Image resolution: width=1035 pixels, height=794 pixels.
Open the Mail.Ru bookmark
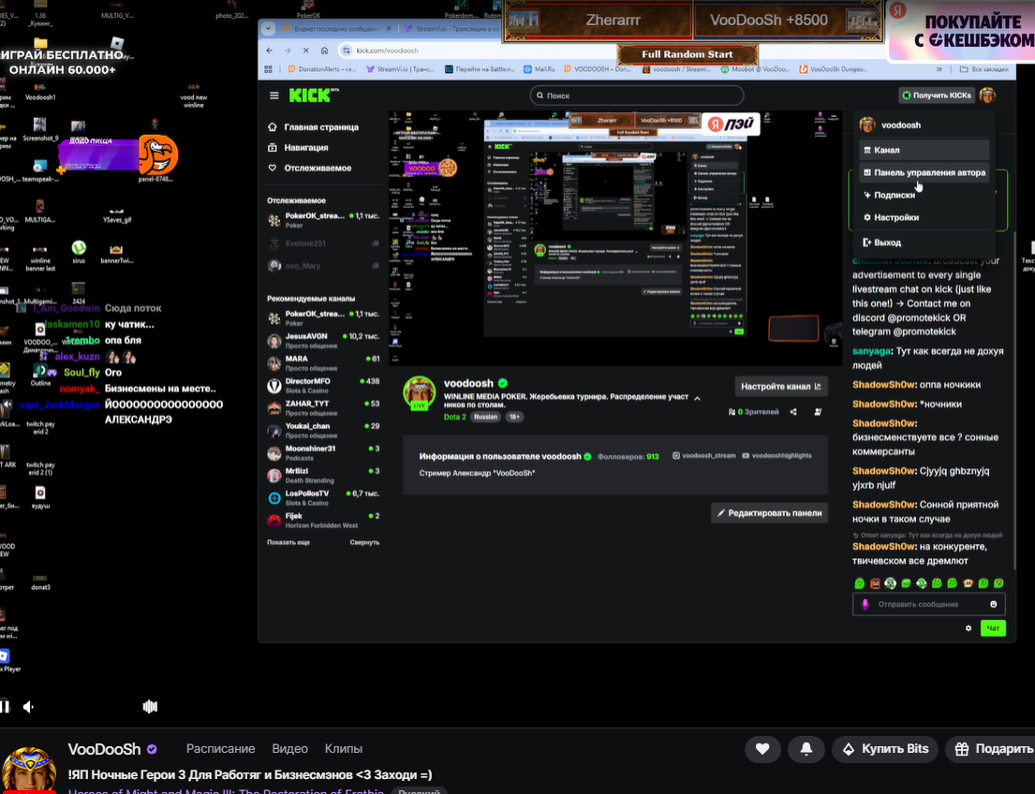click(540, 68)
